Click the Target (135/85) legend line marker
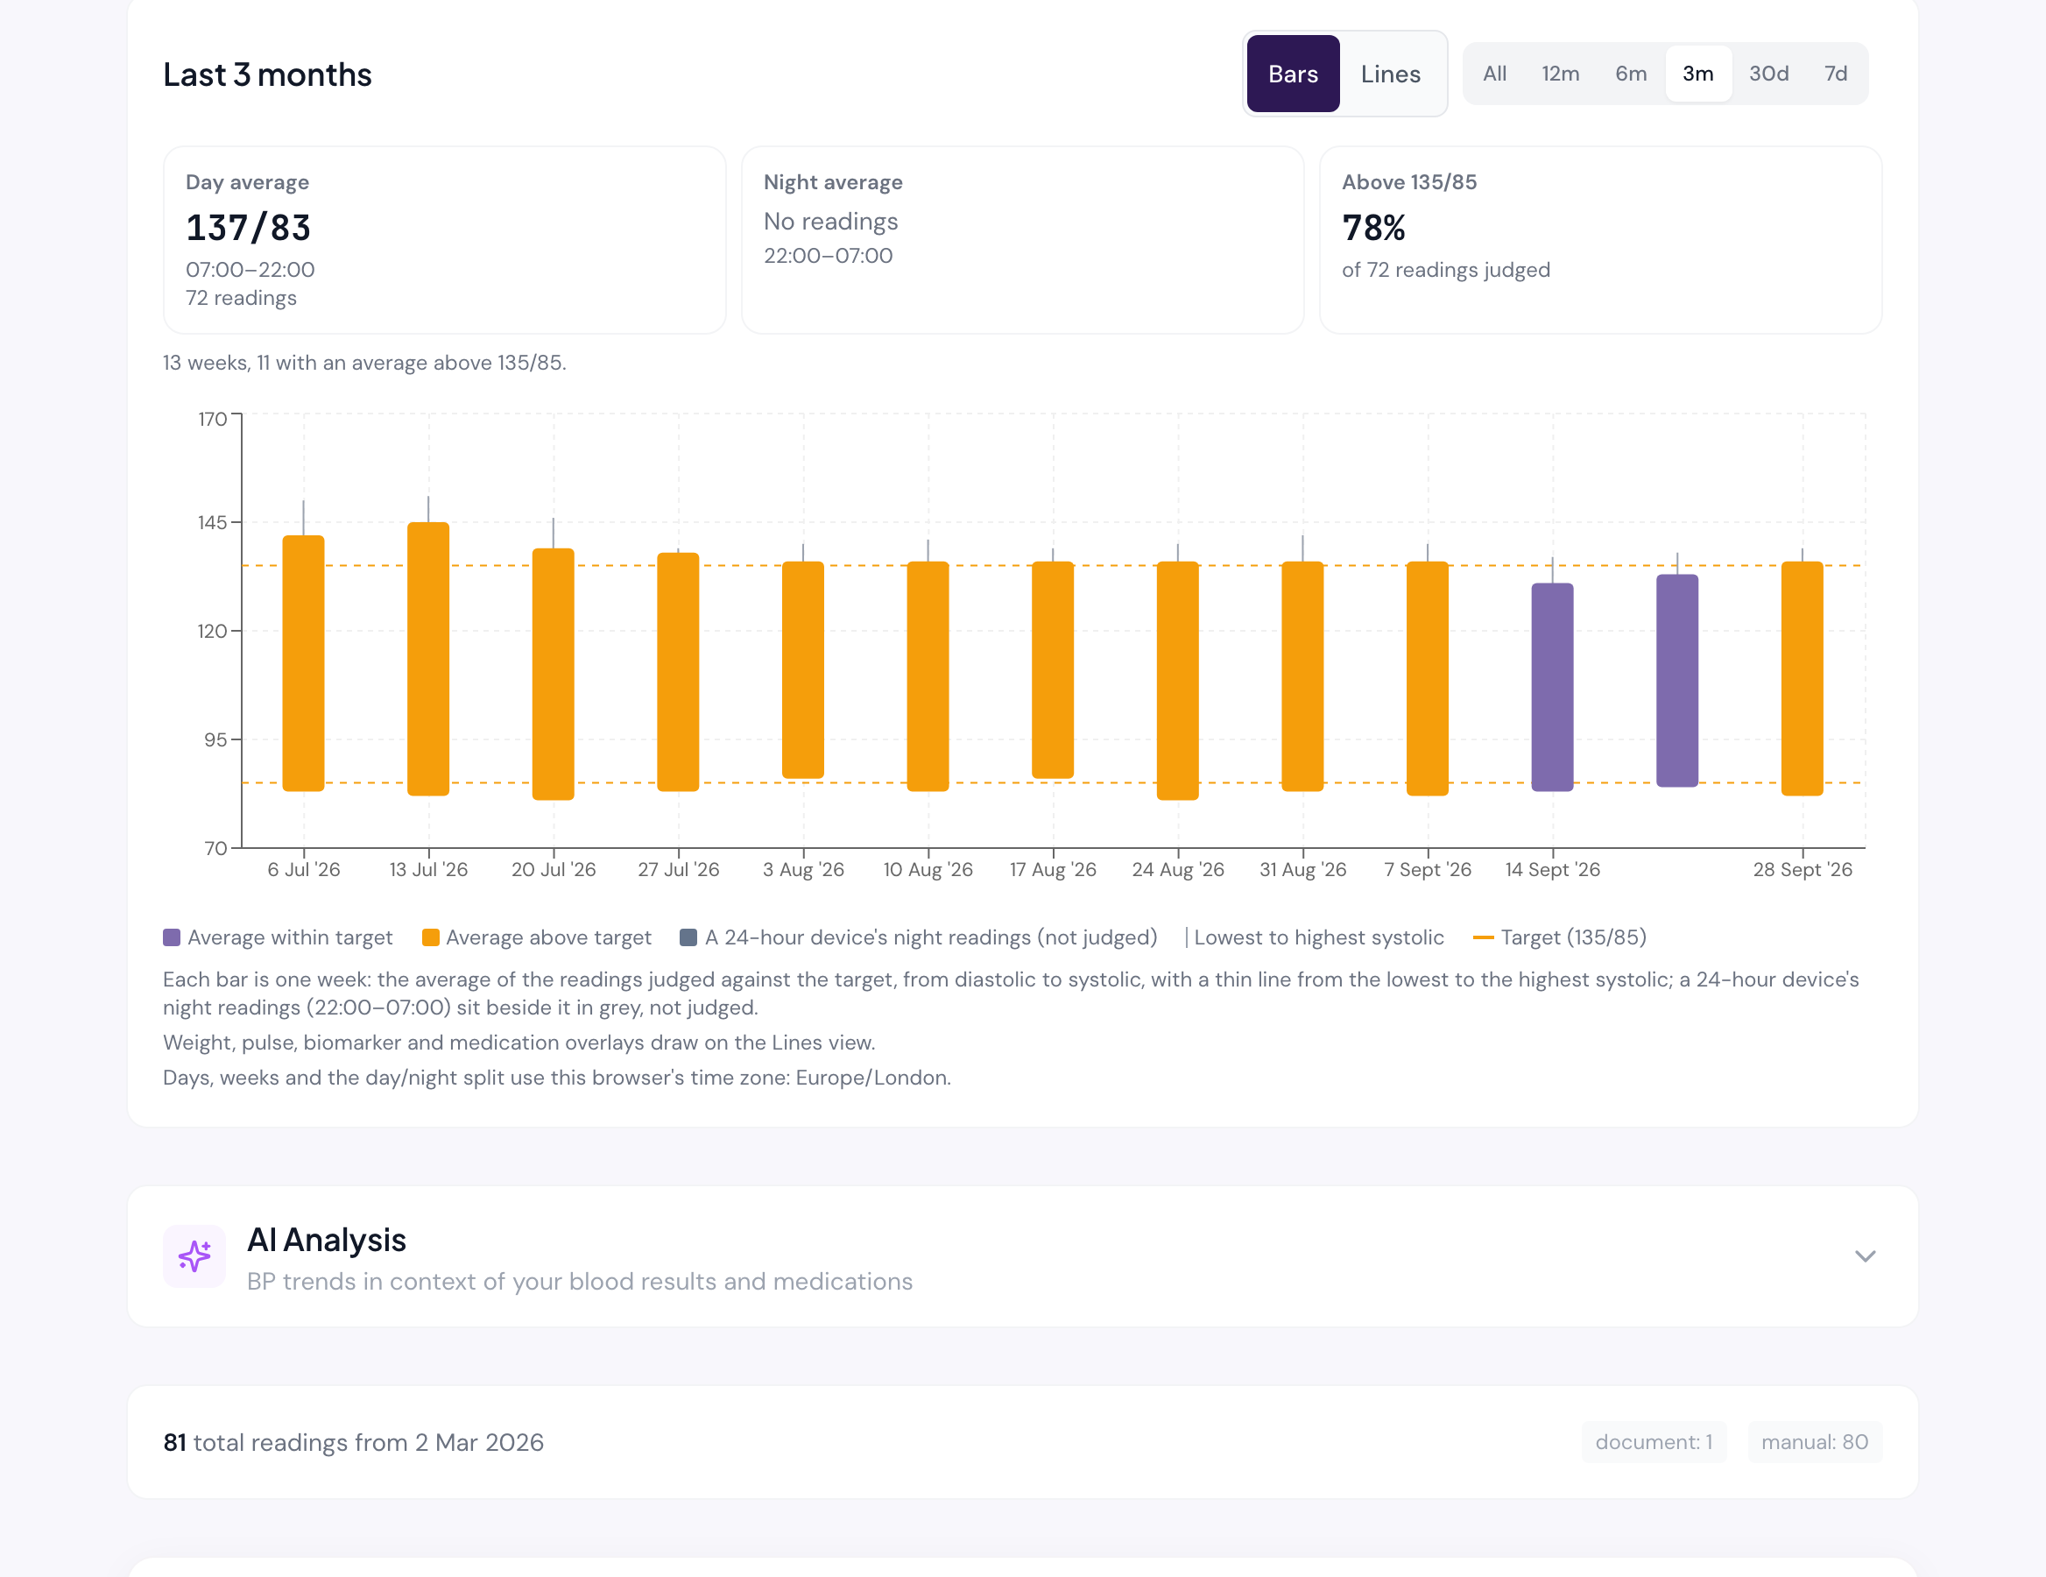Viewport: 2046px width, 1577px height. pos(1483,937)
